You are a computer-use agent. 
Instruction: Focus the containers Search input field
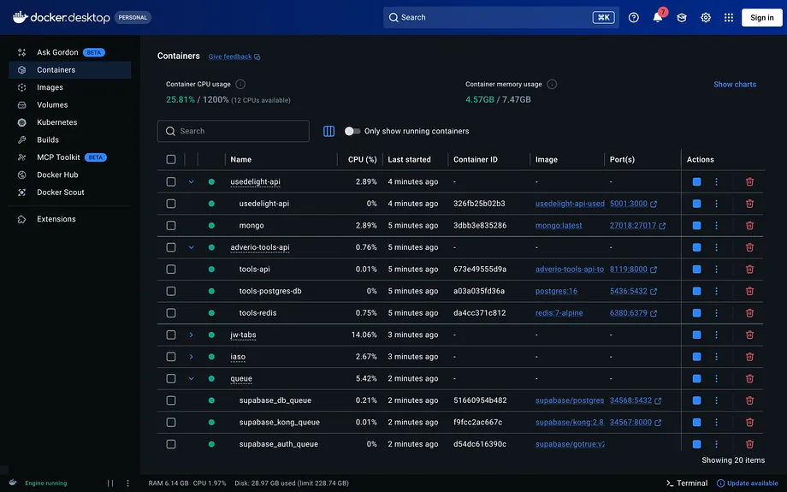(x=234, y=131)
